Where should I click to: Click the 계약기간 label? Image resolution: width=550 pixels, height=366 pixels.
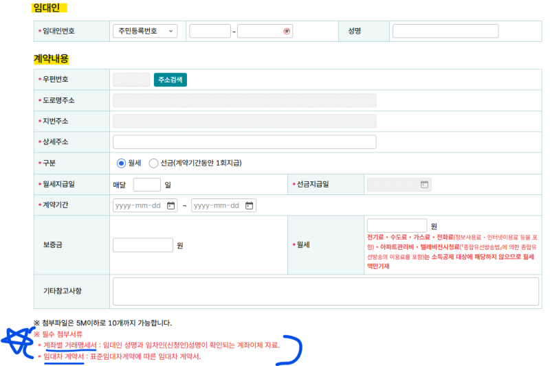[56, 205]
